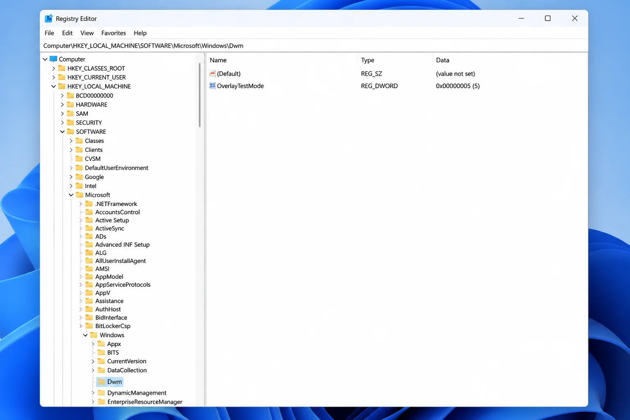630x420 pixels.
Task: Open the File menu
Action: pos(49,33)
